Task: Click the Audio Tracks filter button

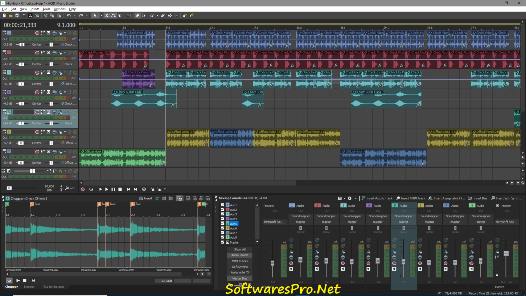Action: tap(239, 255)
